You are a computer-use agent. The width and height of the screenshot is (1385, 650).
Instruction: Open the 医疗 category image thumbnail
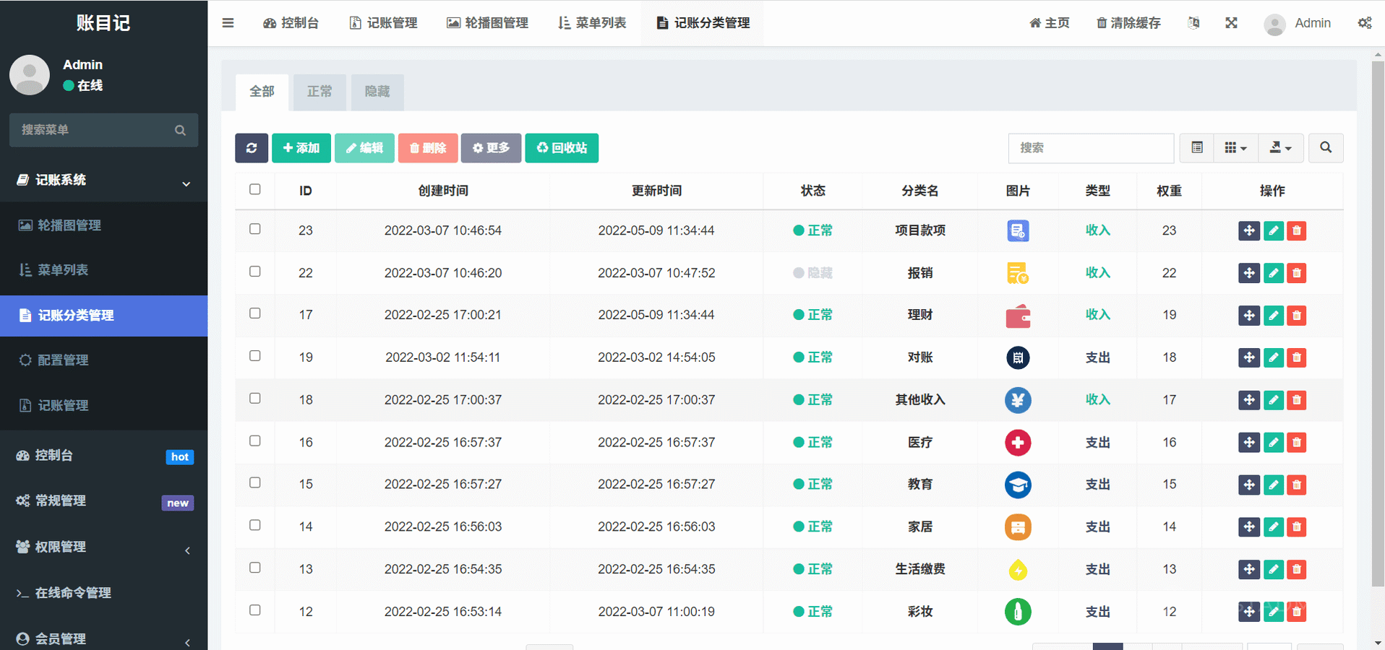pos(1017,443)
